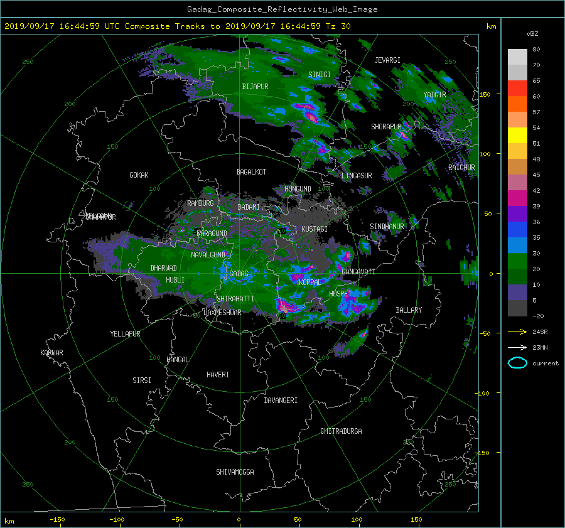The height and width of the screenshot is (528, 565).
Task: Click the KOPPAL city label
Action: pos(310,283)
